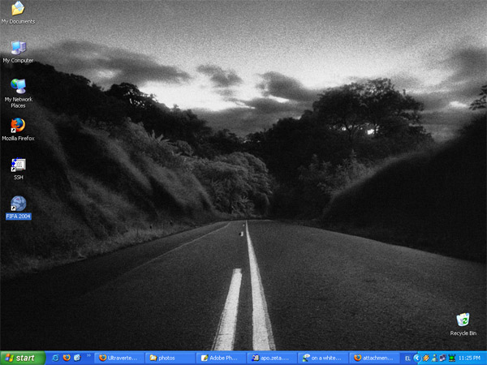Click the system clock showing 11:25 PM
This screenshot has height=365, width=487.
(469, 357)
